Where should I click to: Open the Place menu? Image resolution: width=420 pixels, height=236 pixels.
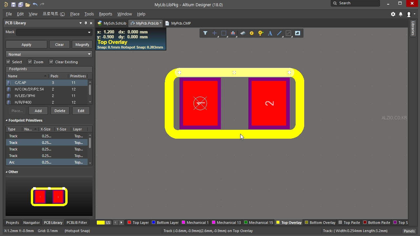(x=74, y=14)
